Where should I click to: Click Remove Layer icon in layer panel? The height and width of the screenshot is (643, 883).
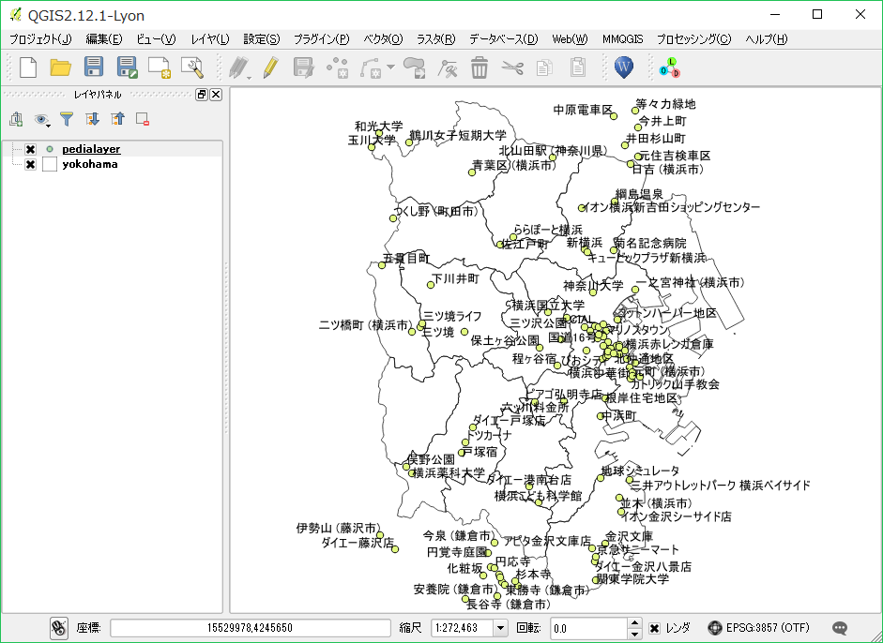(x=143, y=119)
